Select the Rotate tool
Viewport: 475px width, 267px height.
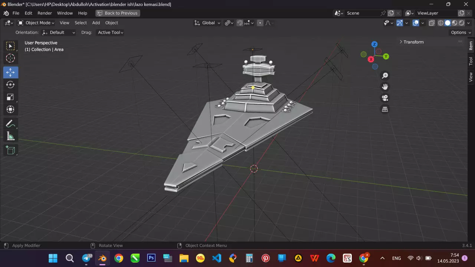pyautogui.click(x=10, y=85)
